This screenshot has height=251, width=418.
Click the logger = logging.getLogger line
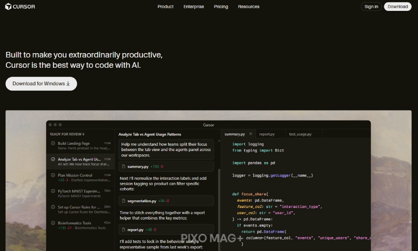pyautogui.click(x=273, y=175)
